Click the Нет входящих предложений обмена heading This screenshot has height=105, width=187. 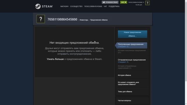75,43
